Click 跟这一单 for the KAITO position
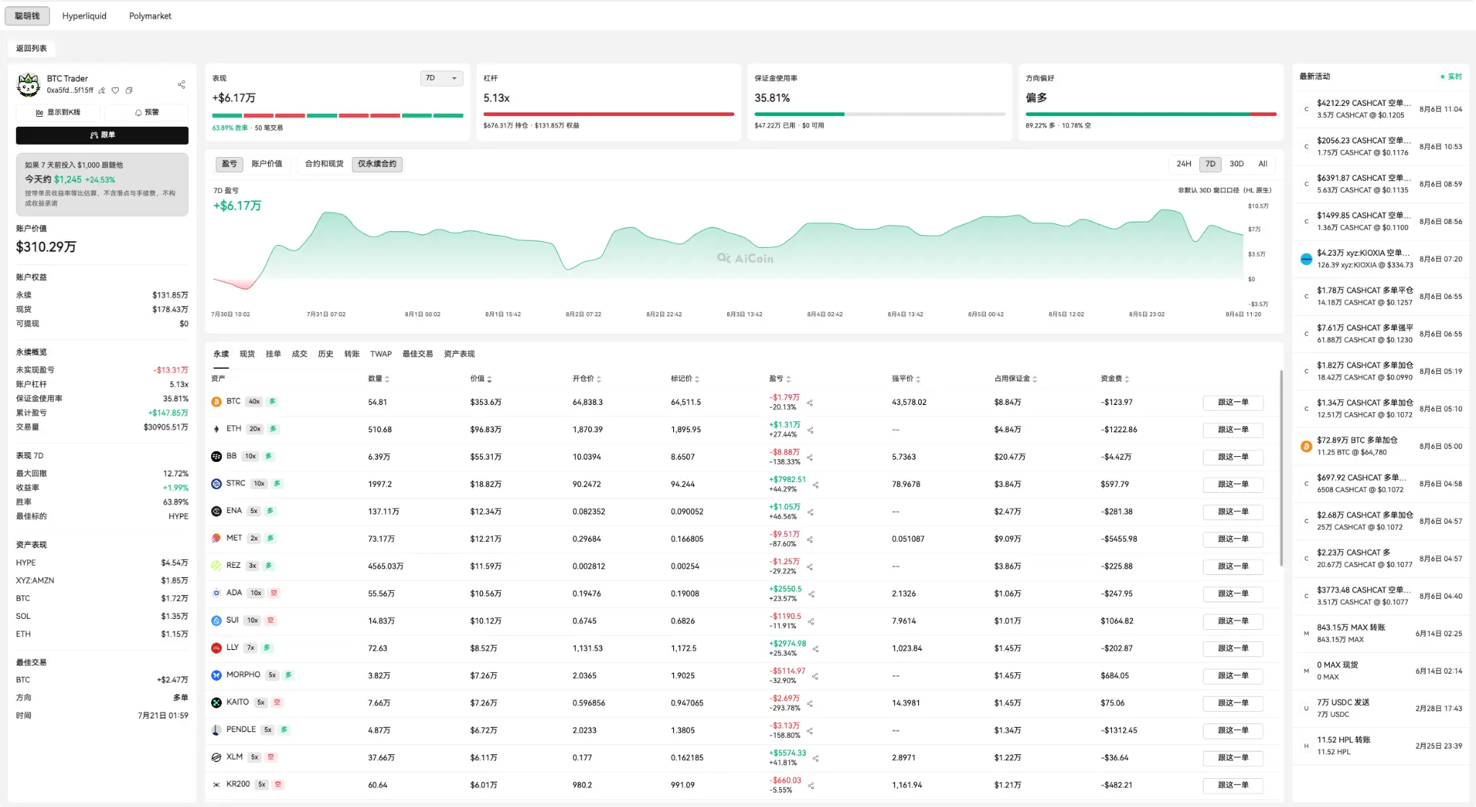 point(1233,704)
